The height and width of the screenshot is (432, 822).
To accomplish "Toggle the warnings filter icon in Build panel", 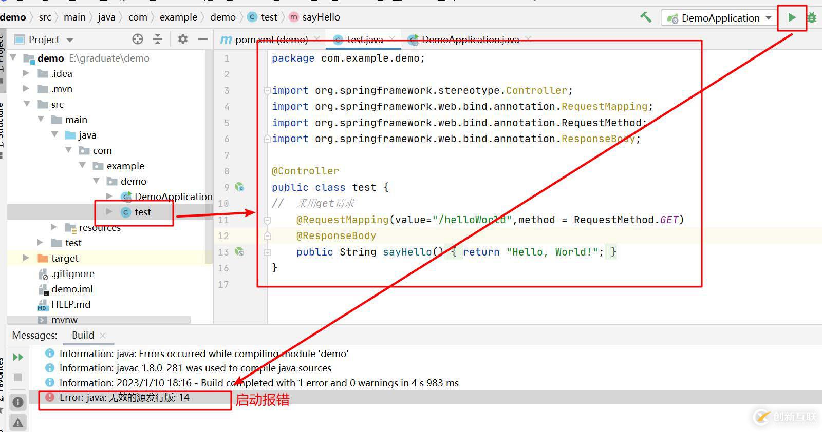I will point(18,422).
